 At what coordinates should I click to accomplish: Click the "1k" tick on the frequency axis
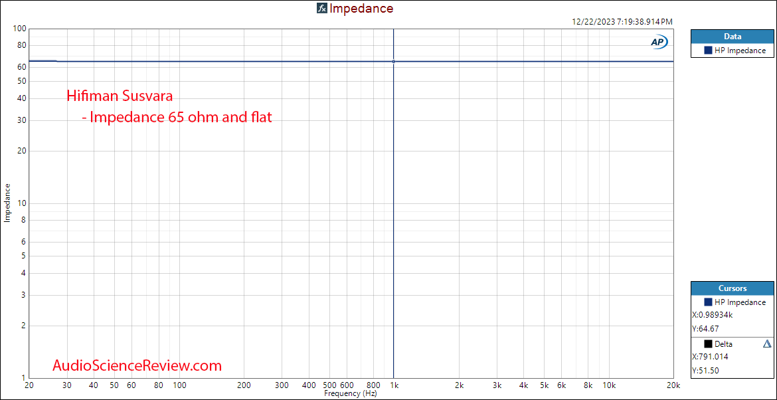click(393, 385)
